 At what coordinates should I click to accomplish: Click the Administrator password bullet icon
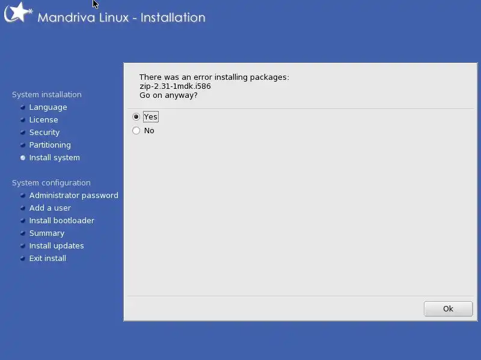click(23, 196)
